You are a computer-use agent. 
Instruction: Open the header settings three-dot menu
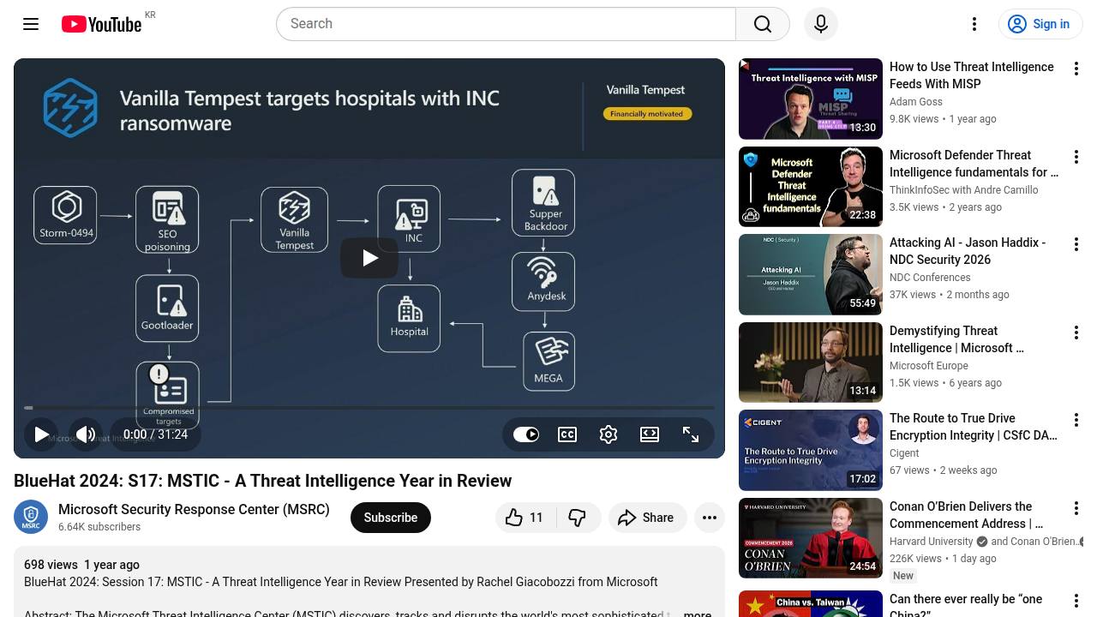tap(974, 24)
